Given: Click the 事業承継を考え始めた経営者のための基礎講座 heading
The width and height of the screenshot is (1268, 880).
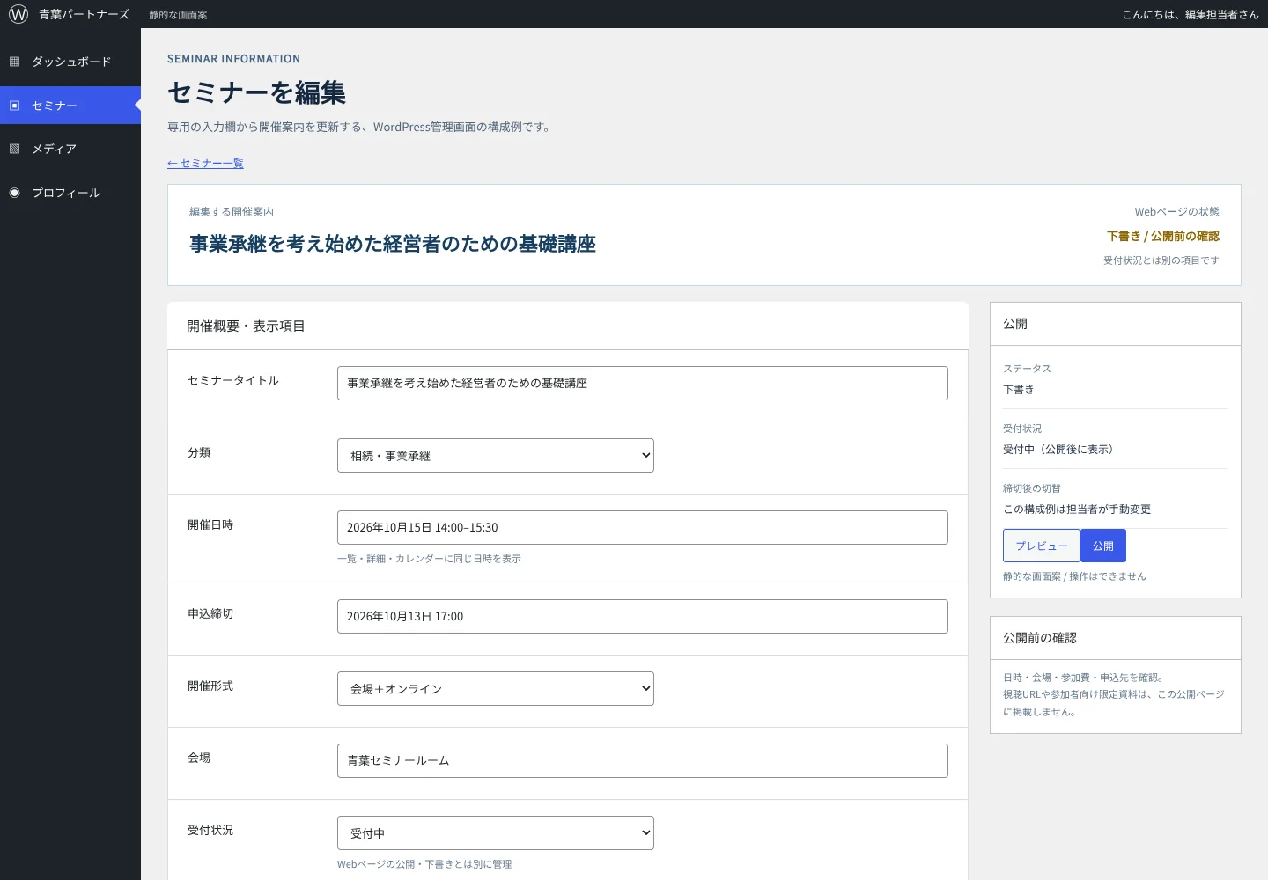Looking at the screenshot, I should click(393, 244).
